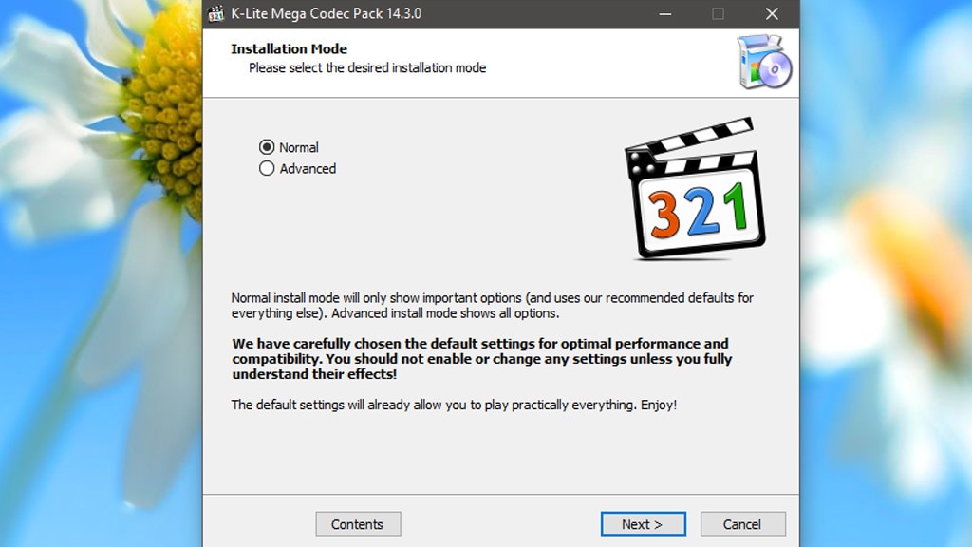Click Next to proceed with installation
972x547 pixels.
coord(643,523)
